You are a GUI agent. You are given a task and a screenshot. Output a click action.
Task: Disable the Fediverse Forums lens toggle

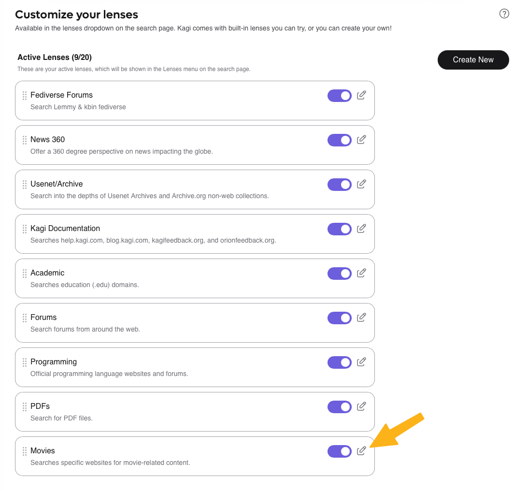[x=340, y=96]
